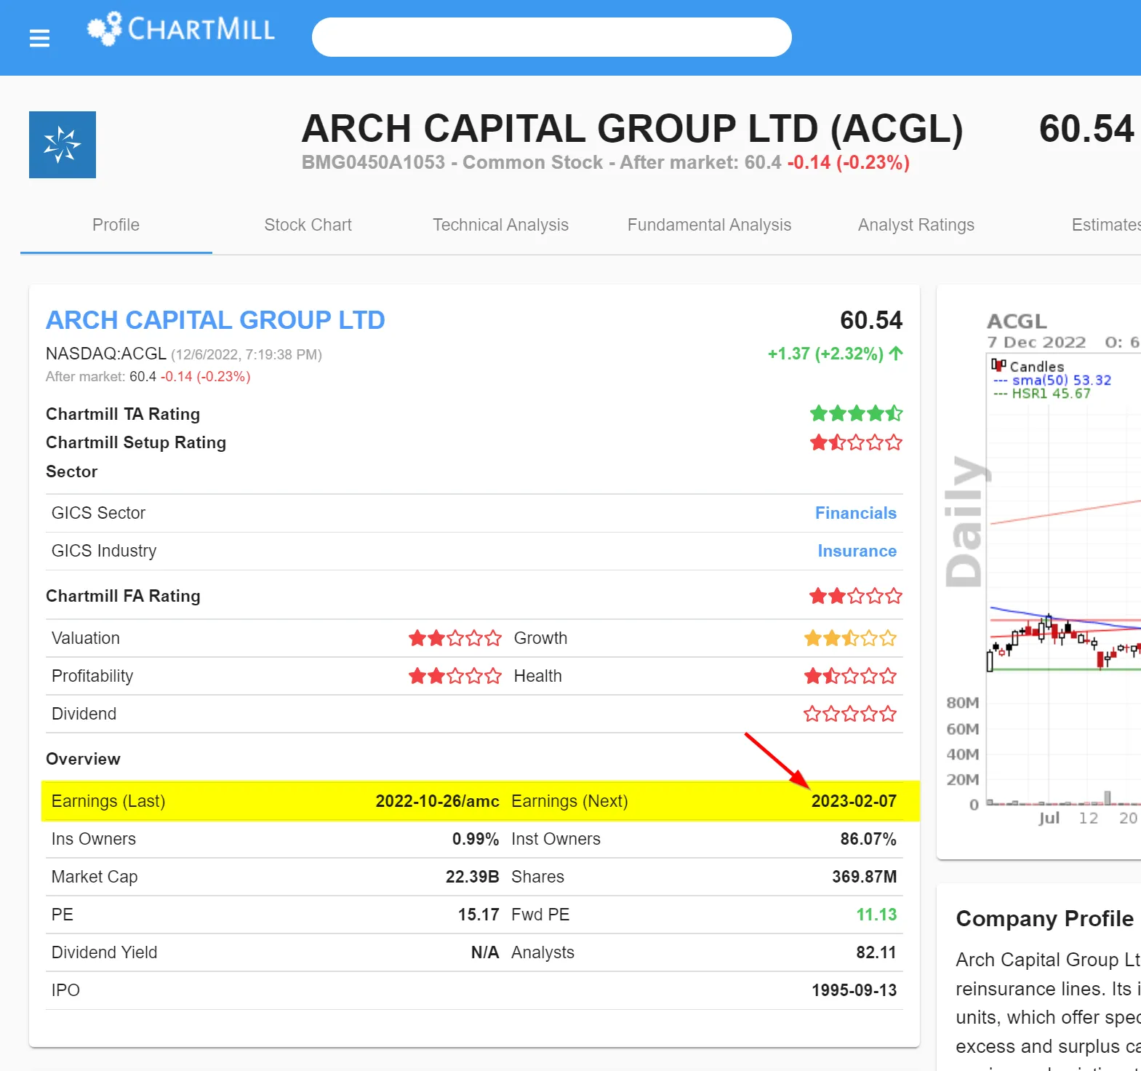Image resolution: width=1141 pixels, height=1071 pixels.
Task: Click the Earnings (Last) value 2022-10-26/amc
Action: tap(437, 801)
